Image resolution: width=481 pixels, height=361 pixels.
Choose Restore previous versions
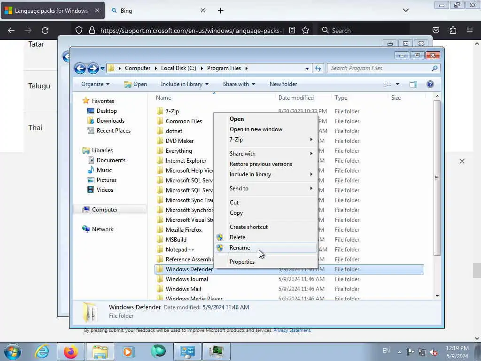(x=266, y=164)
